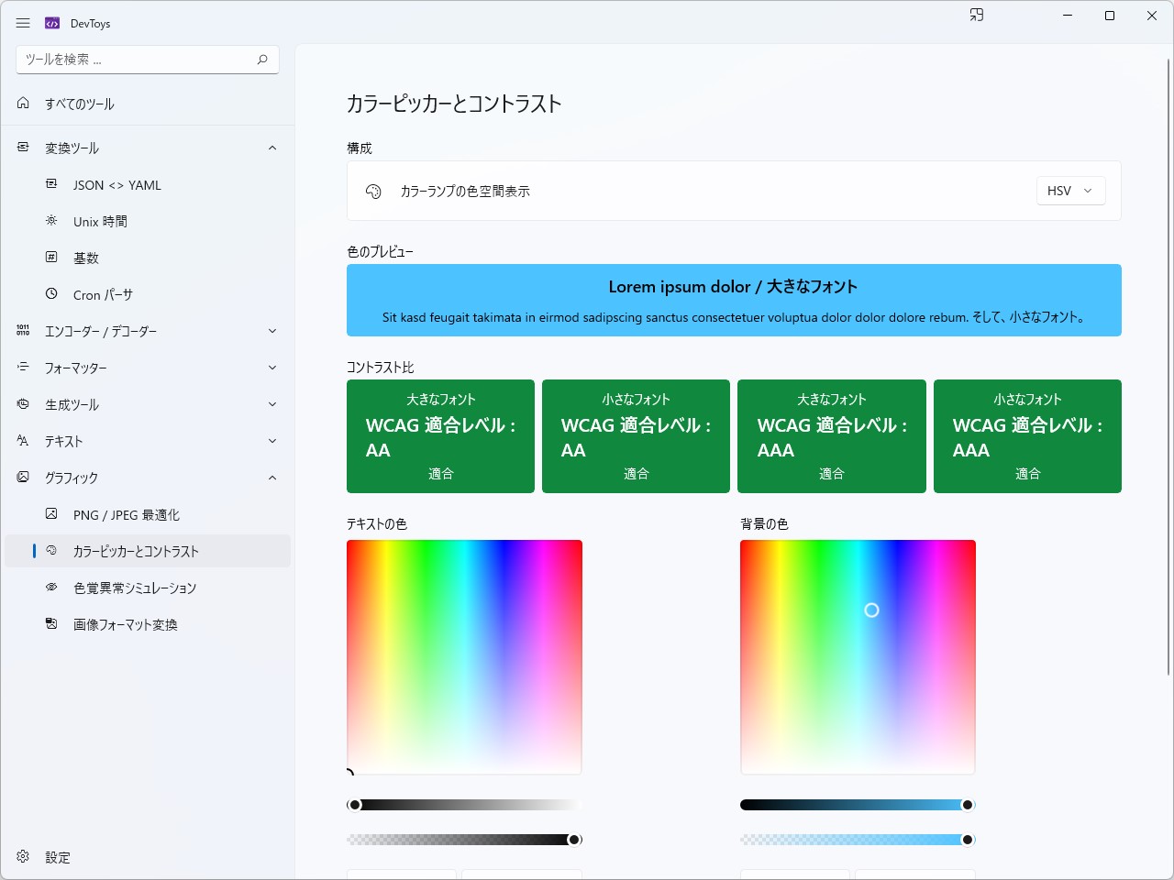Click inside the text color gradient picker
This screenshot has height=880, width=1174.
[x=464, y=655]
